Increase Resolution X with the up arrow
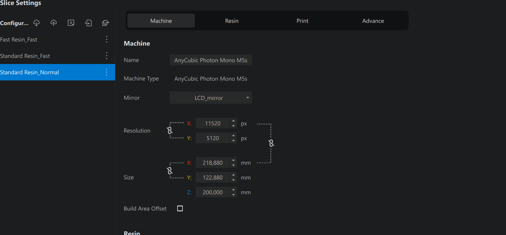Screen dimensions: 506x235 coord(233,121)
